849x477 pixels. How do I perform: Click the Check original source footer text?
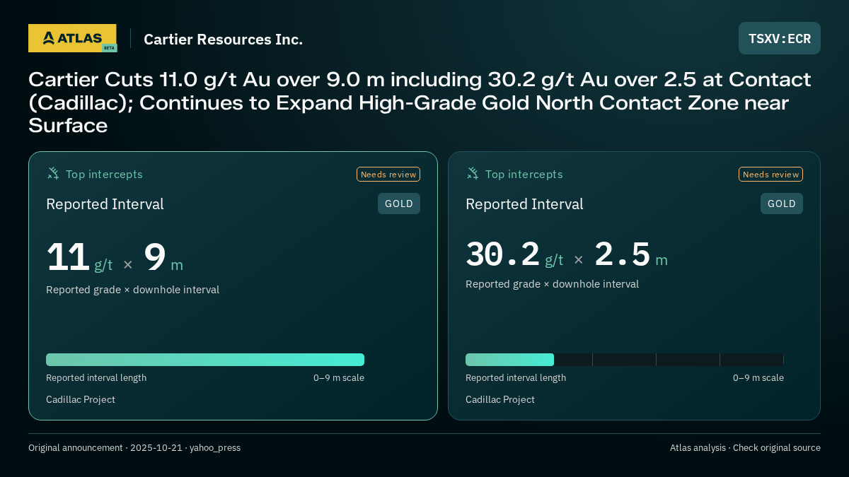click(x=776, y=447)
